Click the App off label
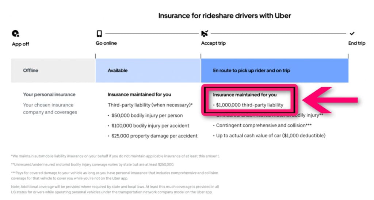The height and width of the screenshot is (200, 374). coord(20,44)
